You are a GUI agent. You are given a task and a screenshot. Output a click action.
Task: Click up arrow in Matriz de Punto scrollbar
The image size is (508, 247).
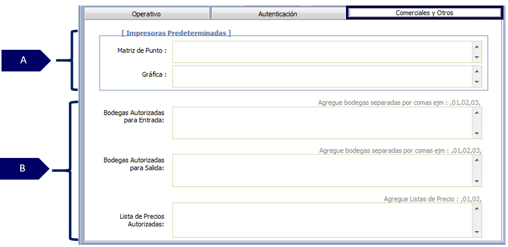(x=477, y=46)
